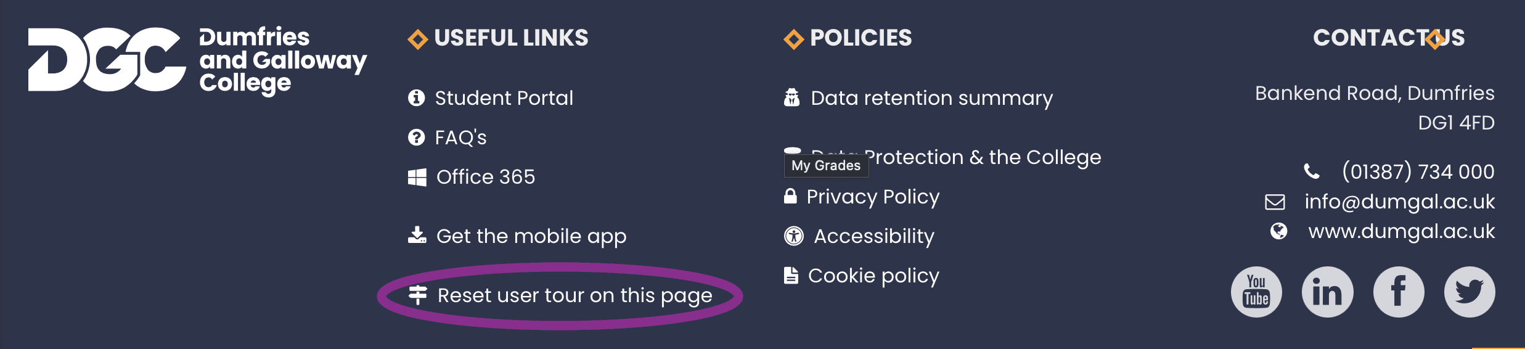Open the YouTube social icon
1525x349 pixels.
click(x=1256, y=292)
